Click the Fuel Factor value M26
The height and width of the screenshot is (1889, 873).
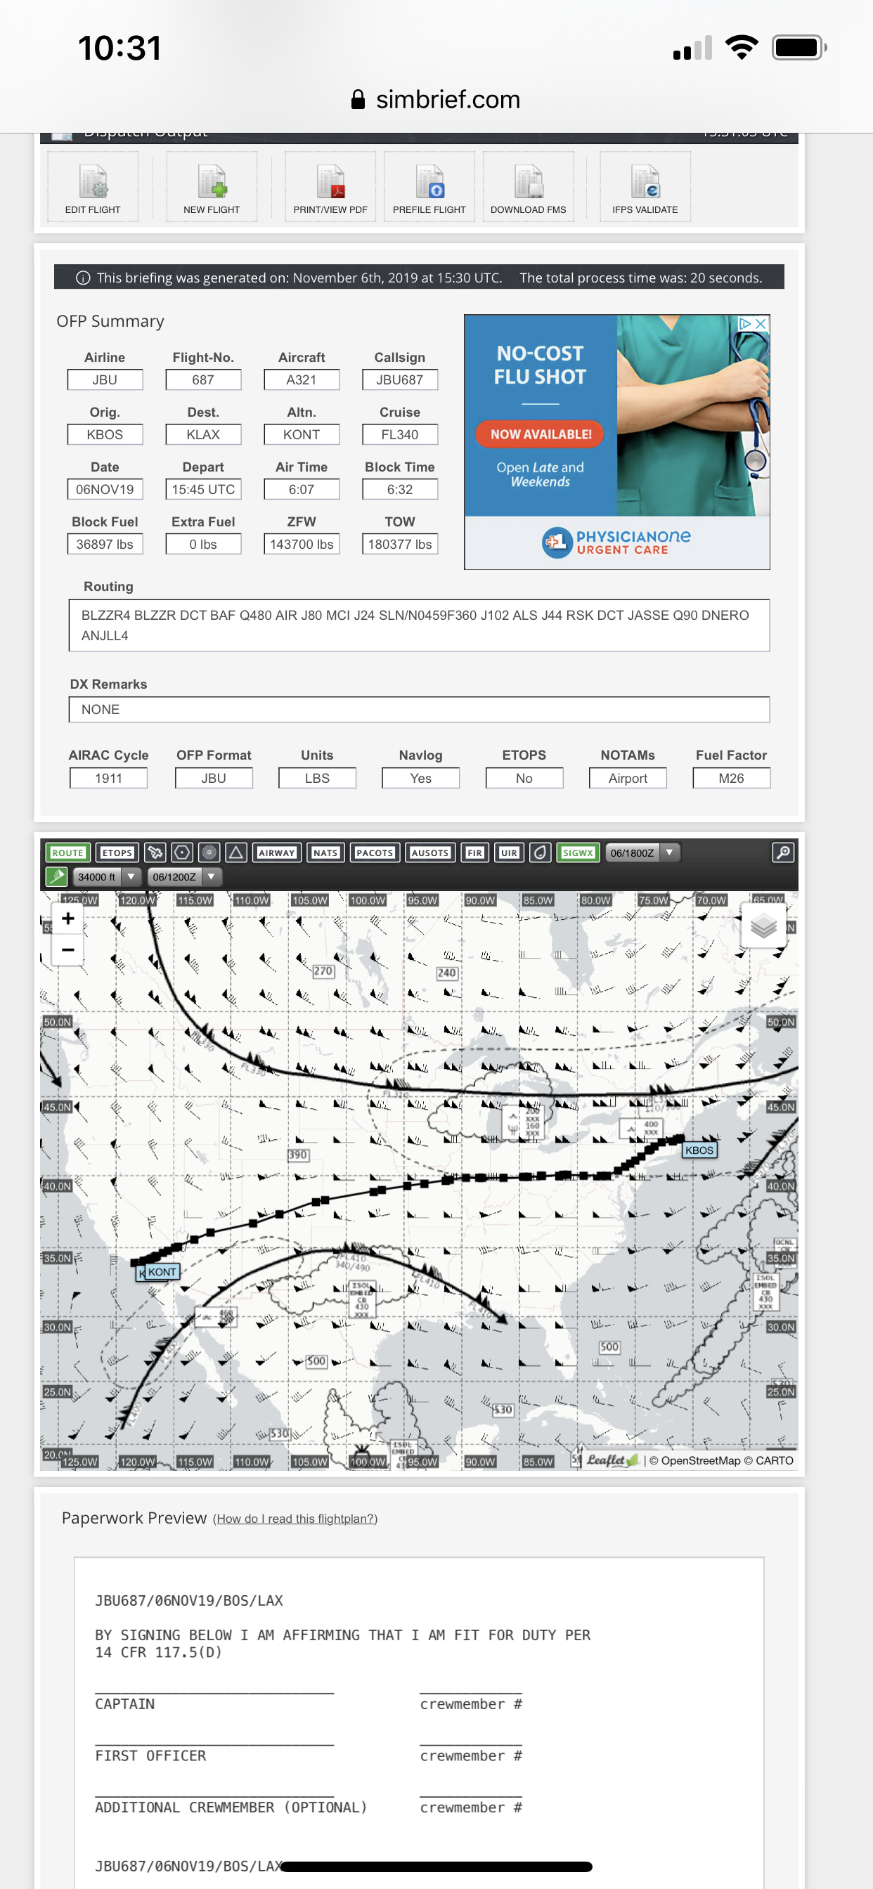pos(732,778)
